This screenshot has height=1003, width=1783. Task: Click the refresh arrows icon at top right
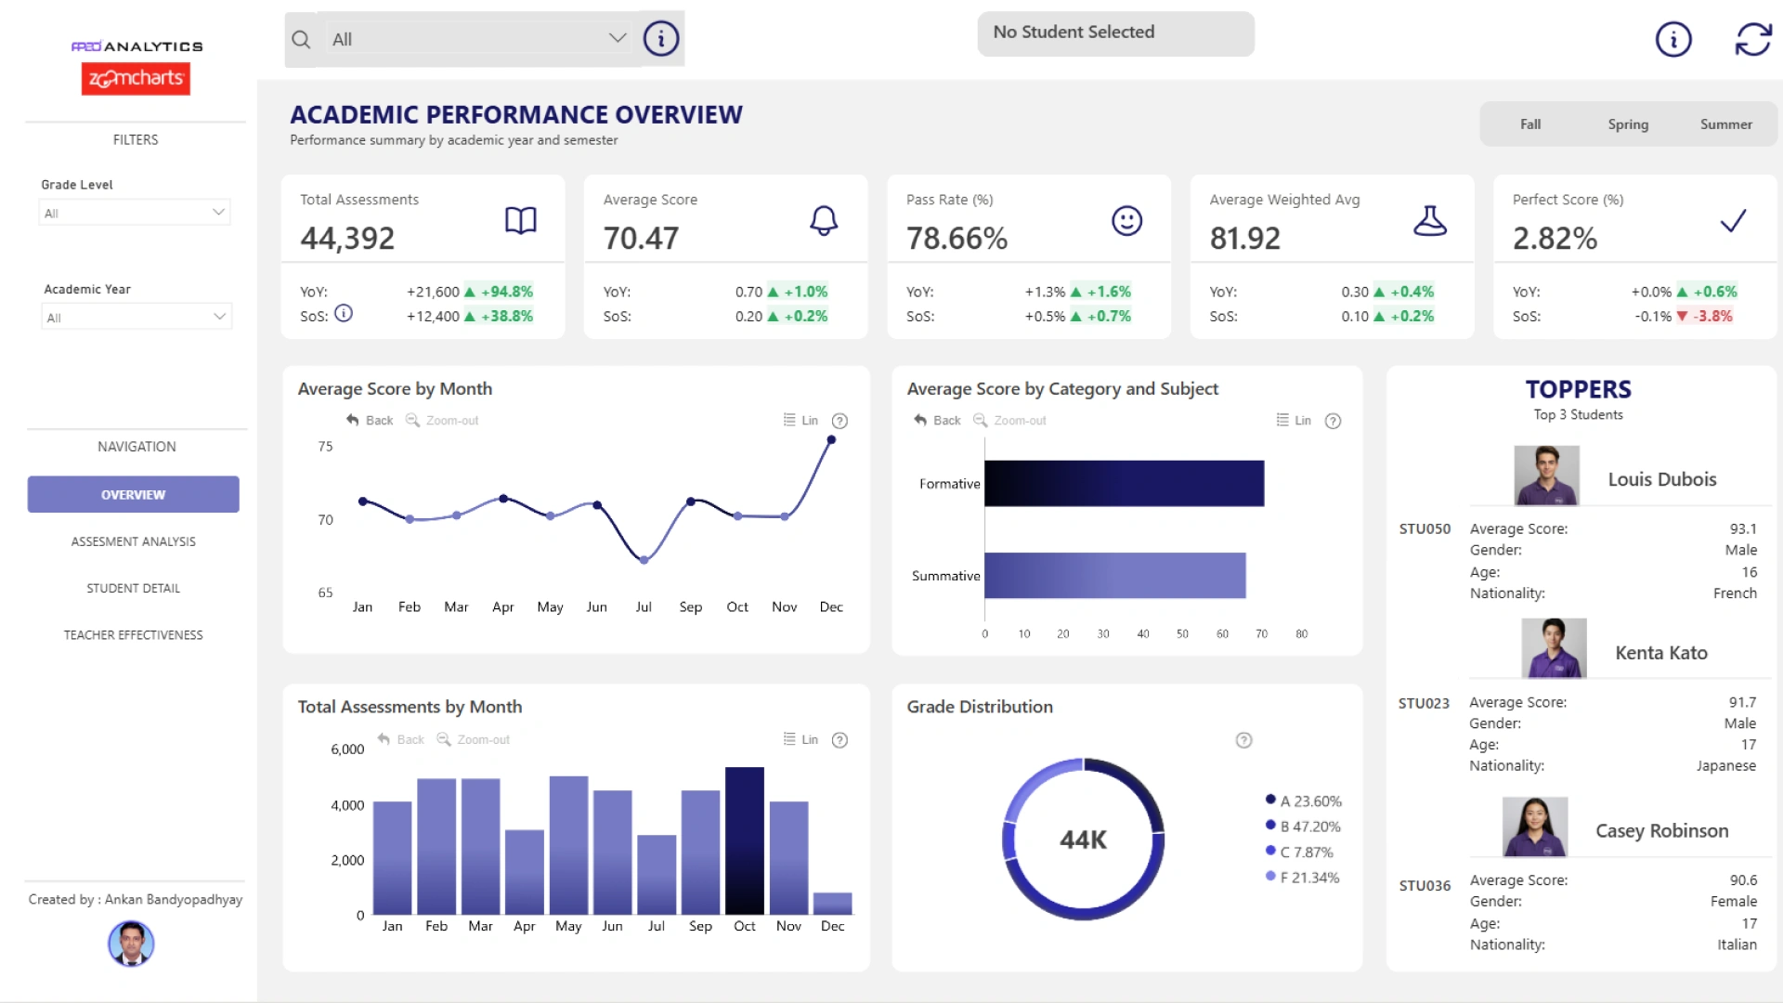[x=1752, y=39]
